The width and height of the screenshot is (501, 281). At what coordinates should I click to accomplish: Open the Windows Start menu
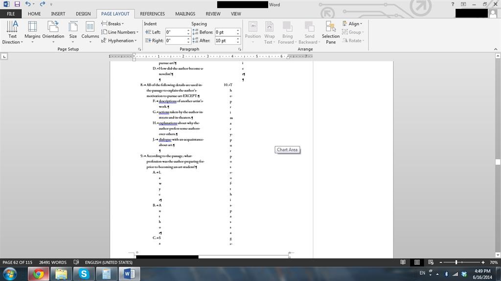coord(10,274)
